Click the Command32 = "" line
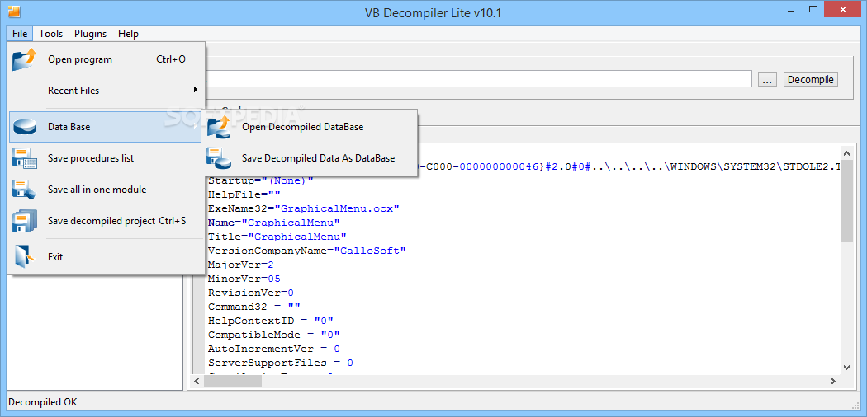 (x=253, y=307)
